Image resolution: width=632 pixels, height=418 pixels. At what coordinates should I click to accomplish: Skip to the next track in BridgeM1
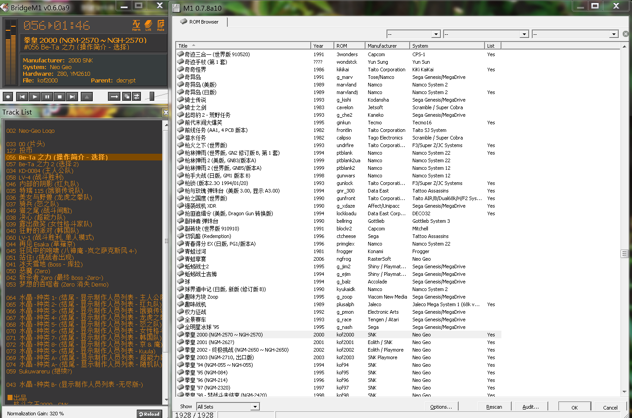tap(72, 96)
